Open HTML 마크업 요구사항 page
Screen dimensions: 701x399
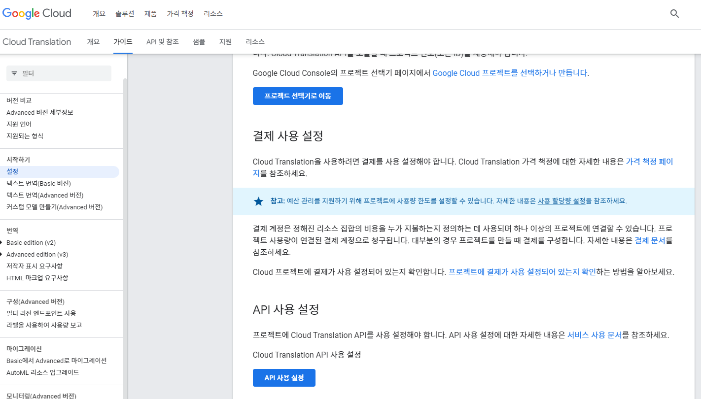[x=37, y=278]
